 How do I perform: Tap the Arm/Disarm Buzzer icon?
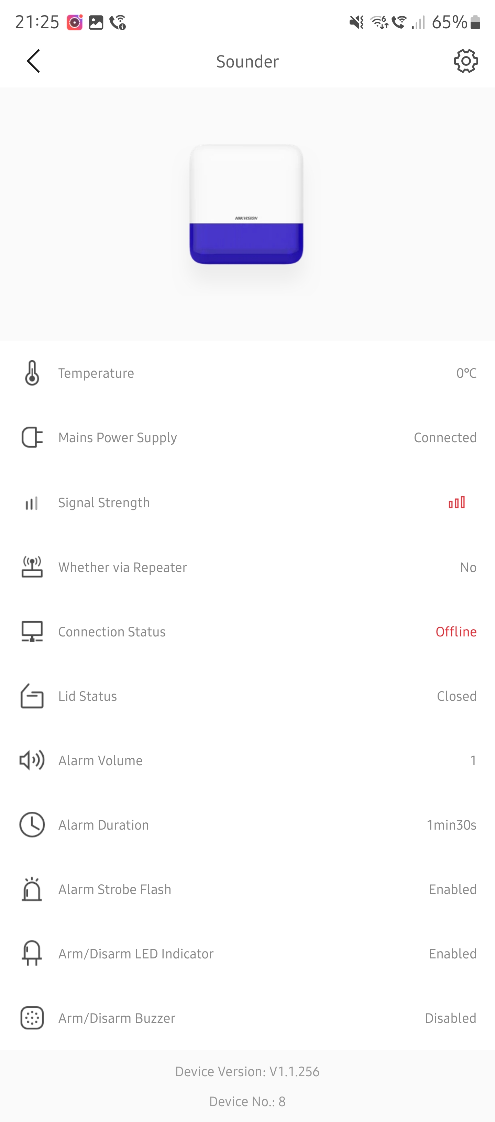coord(32,1018)
